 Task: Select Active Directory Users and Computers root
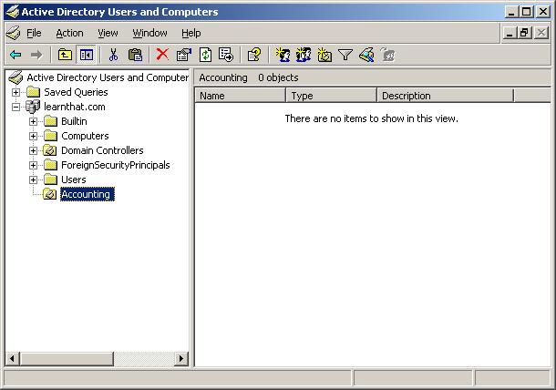coord(108,77)
